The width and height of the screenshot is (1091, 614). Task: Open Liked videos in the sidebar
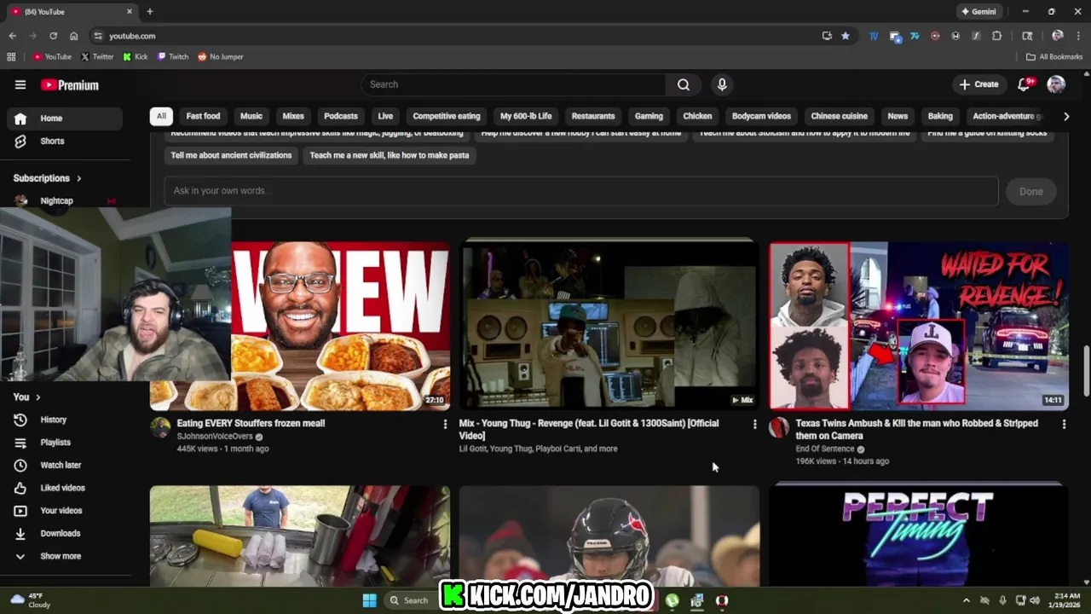[x=65, y=488]
